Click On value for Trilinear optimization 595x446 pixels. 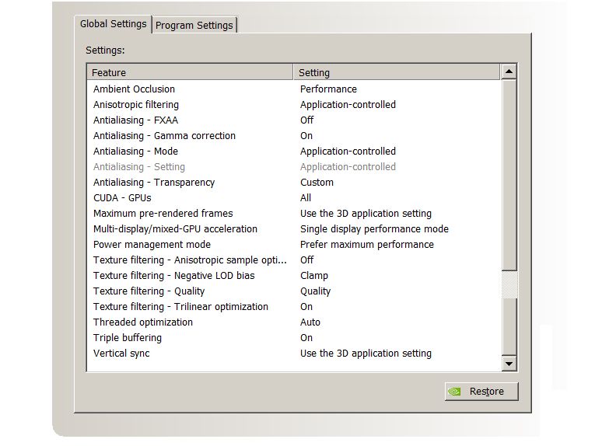(306, 307)
